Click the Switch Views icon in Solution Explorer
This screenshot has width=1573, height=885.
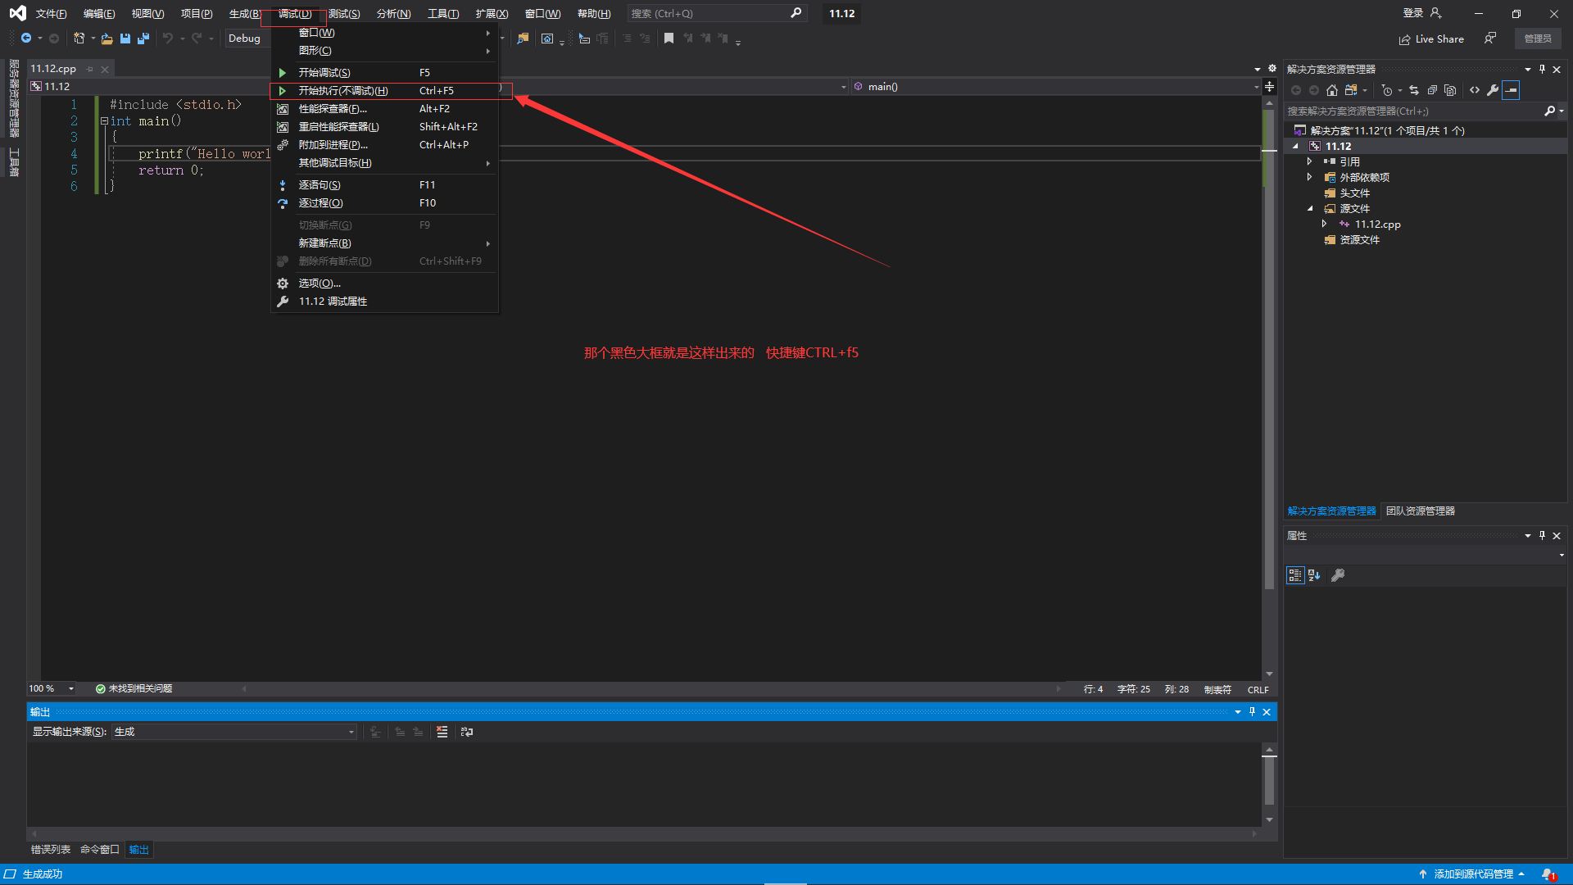coord(1350,90)
